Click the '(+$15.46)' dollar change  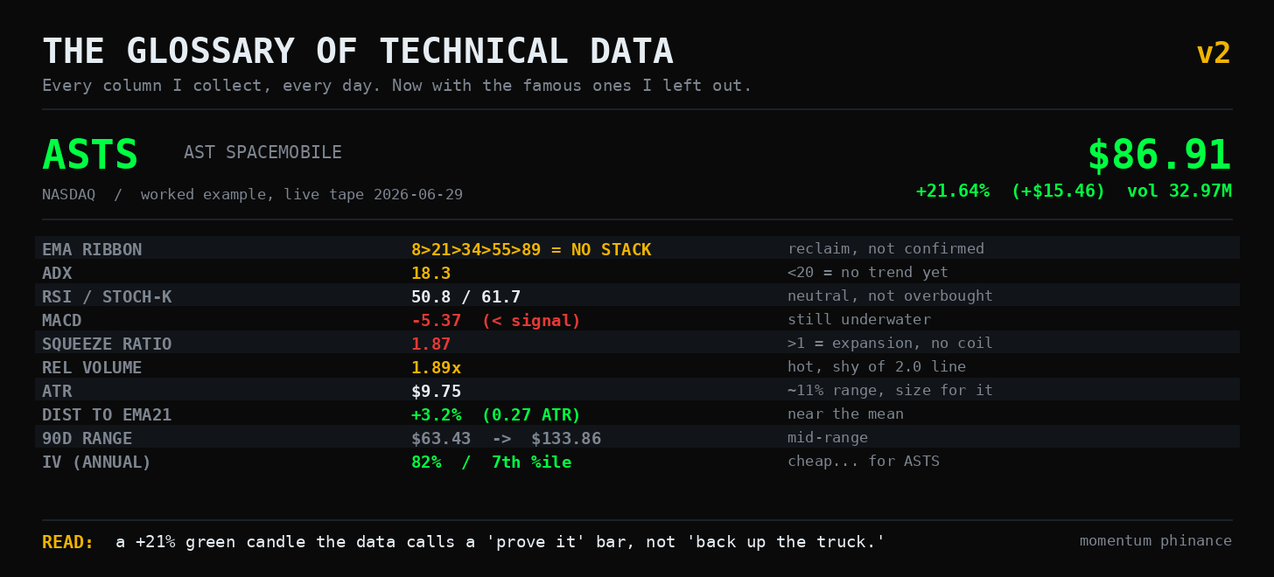click(1058, 191)
